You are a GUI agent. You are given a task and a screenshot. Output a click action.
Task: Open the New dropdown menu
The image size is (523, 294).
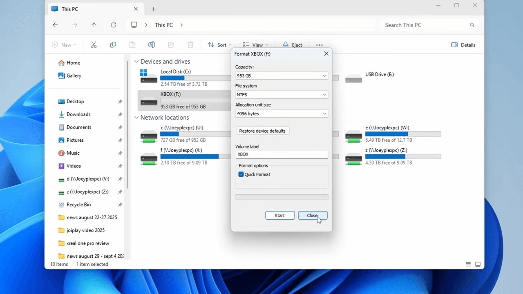(64, 45)
